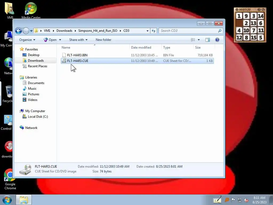Click tile 5 in the puzzle gadget
The height and width of the screenshot is (205, 273).
tap(261, 38)
